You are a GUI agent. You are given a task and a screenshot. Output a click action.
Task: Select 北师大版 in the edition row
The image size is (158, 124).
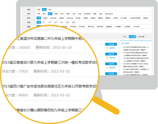[x=53, y=18]
